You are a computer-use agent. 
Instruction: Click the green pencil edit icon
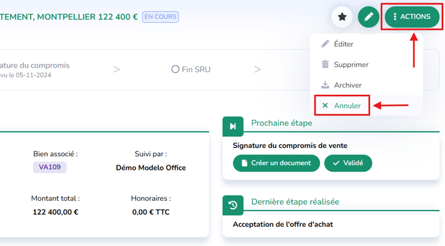tap(369, 17)
